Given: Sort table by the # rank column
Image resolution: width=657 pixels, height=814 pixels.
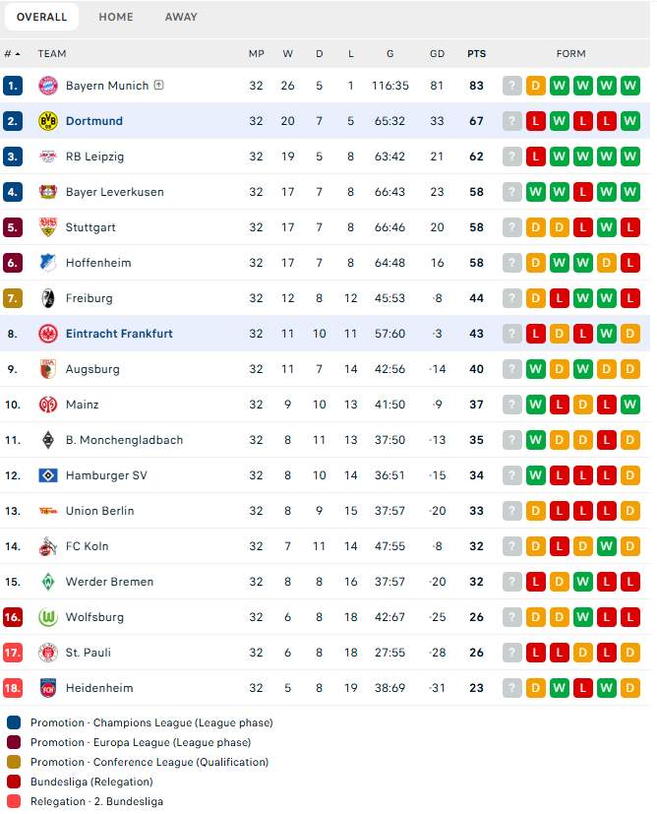Looking at the screenshot, I should coord(12,54).
